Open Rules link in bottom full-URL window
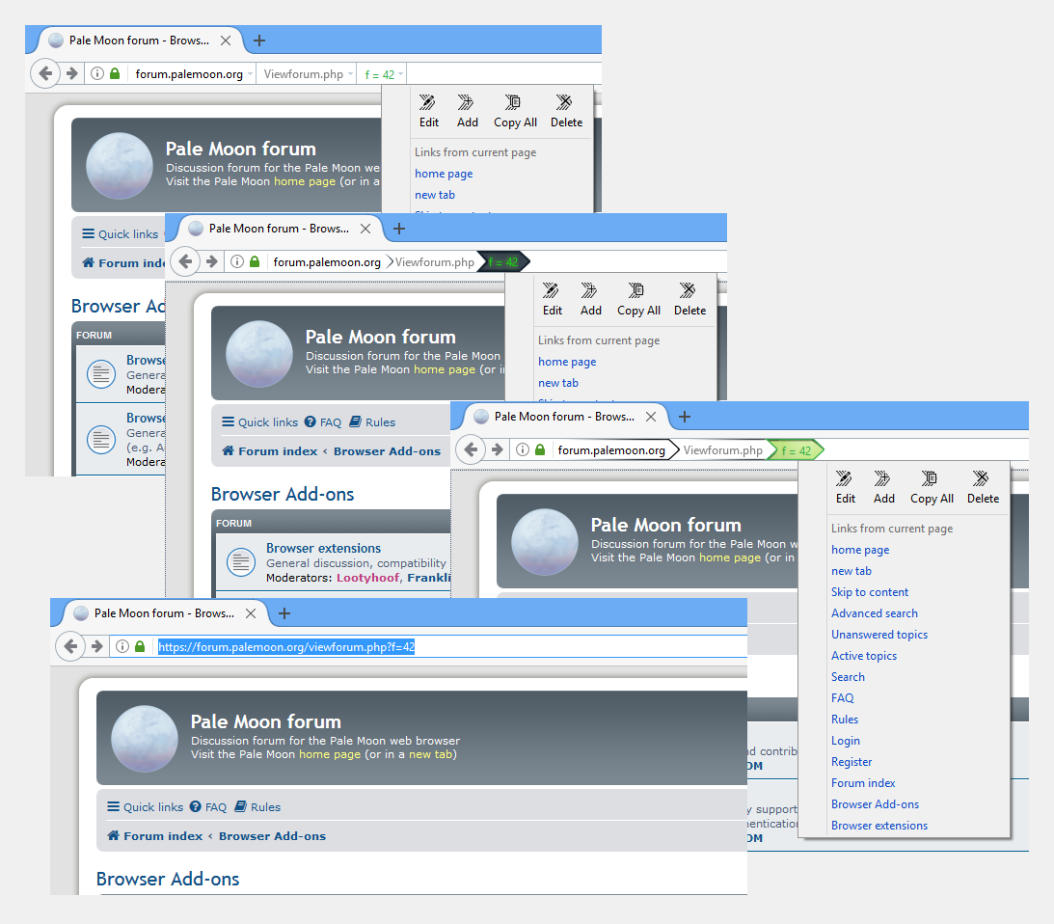The height and width of the screenshot is (924, 1054). [258, 807]
